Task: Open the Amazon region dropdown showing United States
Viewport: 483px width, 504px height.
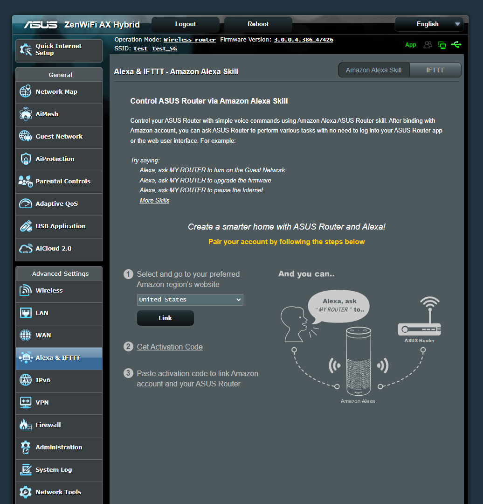Action: [x=190, y=300]
